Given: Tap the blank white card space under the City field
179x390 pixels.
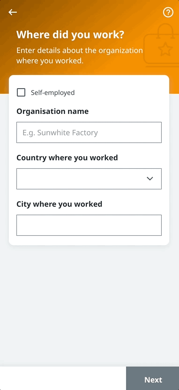Looking at the screenshot, I should 89,240.
